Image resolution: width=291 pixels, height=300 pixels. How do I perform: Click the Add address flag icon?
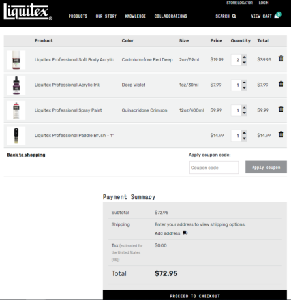point(185,233)
